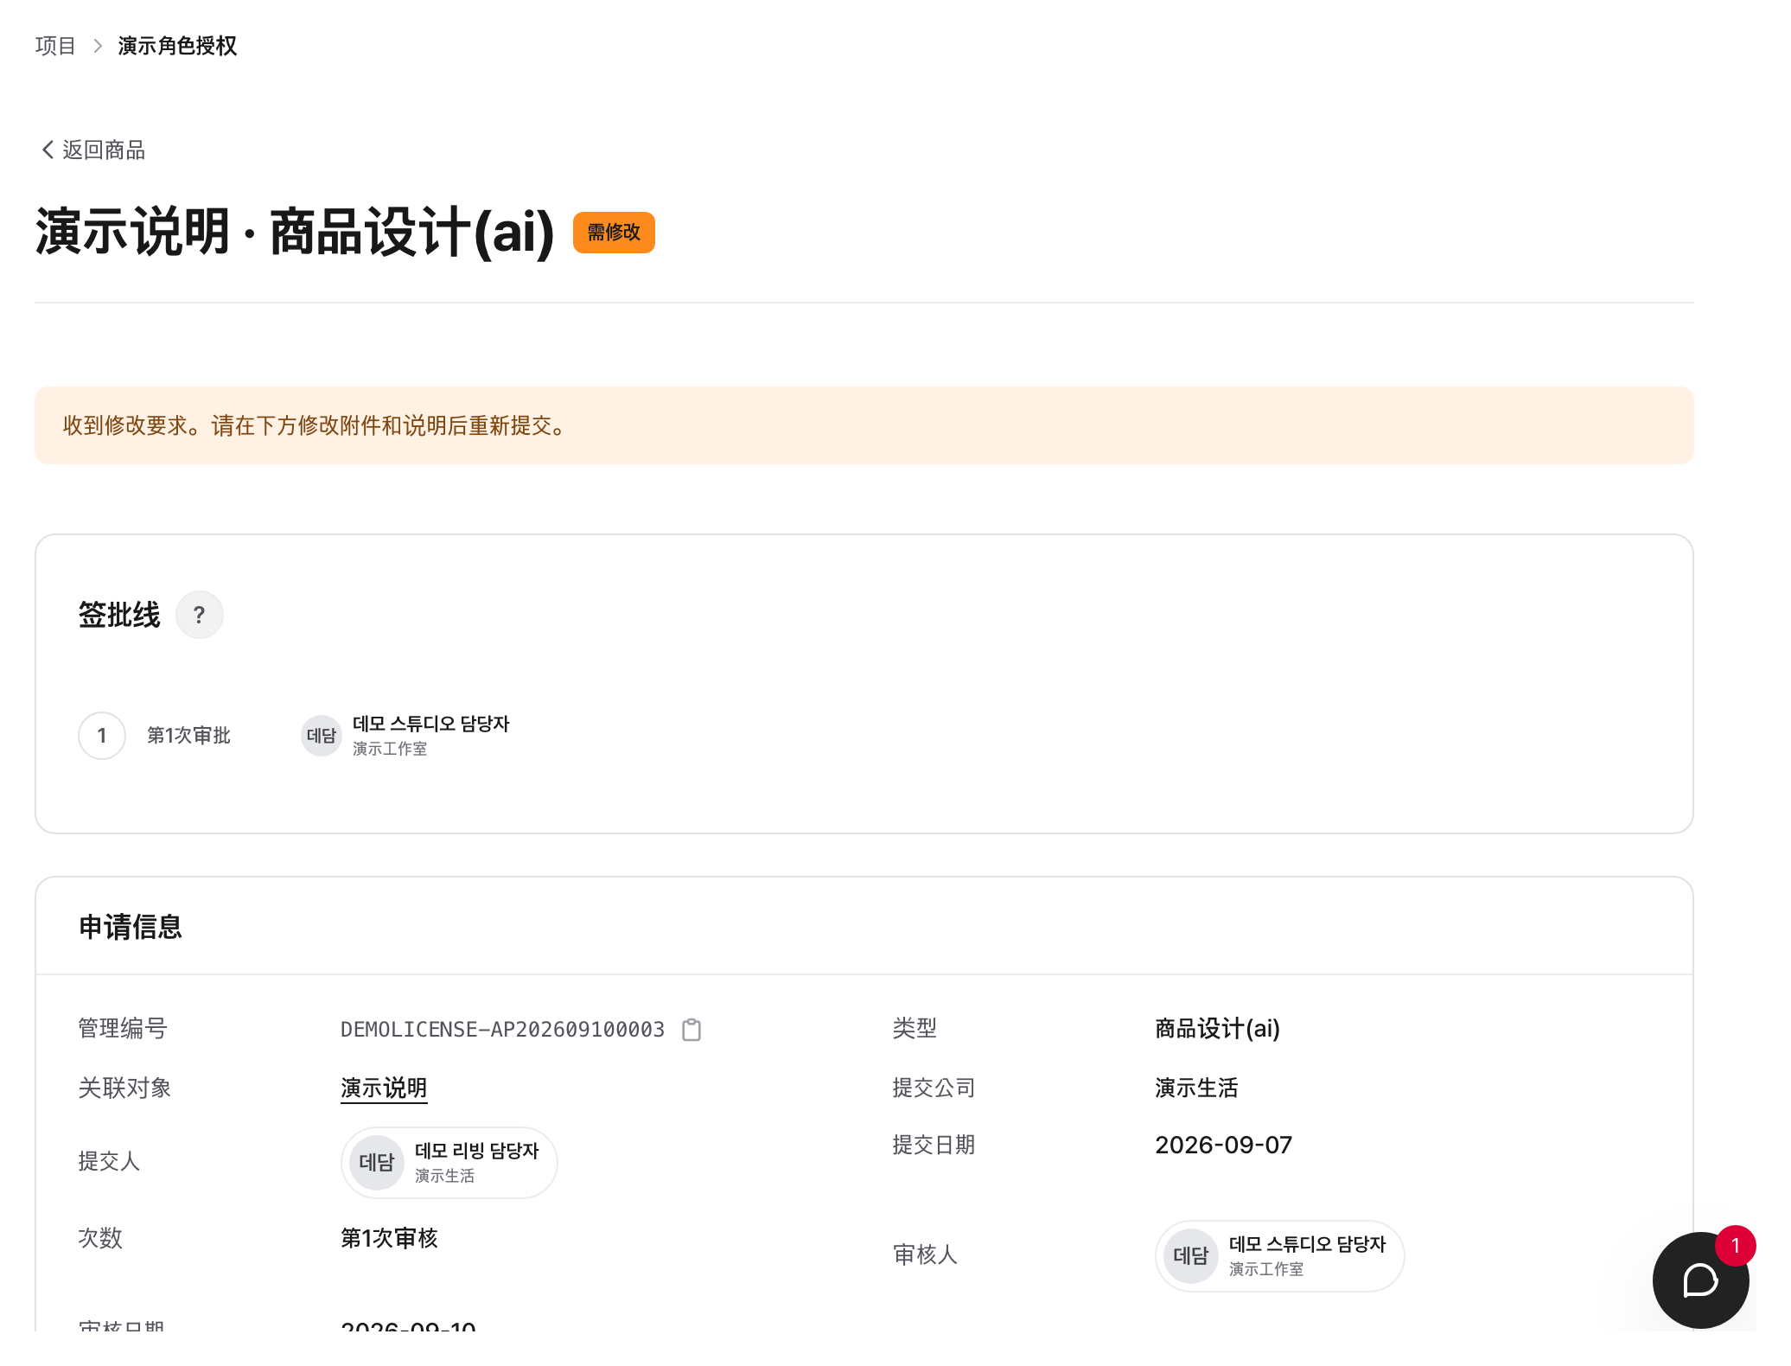Click the question mark help icon beside 签批线
This screenshot has width=1791, height=1366.
200,615
